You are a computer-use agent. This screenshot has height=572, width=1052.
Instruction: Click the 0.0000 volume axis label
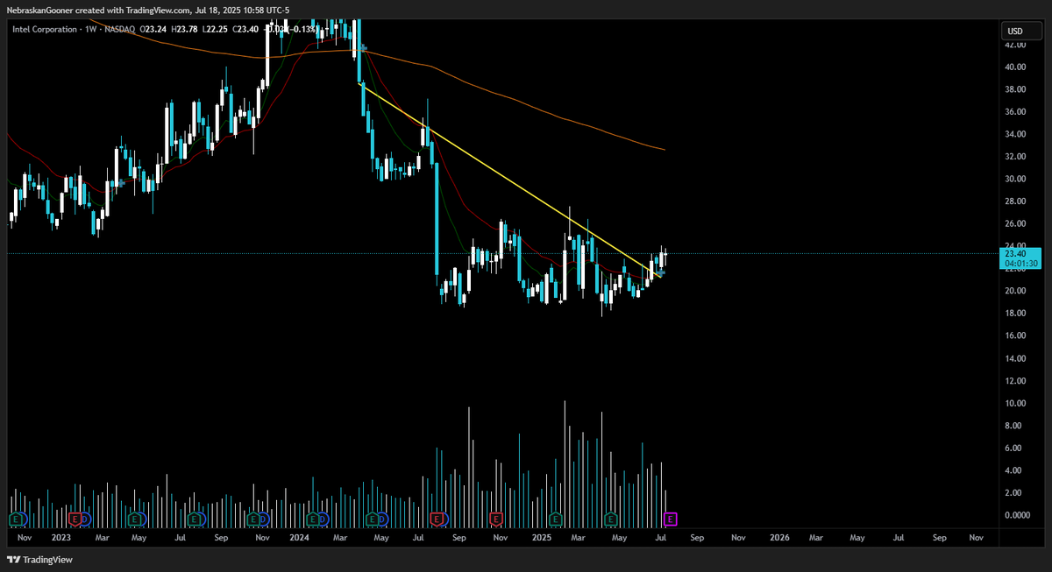click(x=1018, y=515)
